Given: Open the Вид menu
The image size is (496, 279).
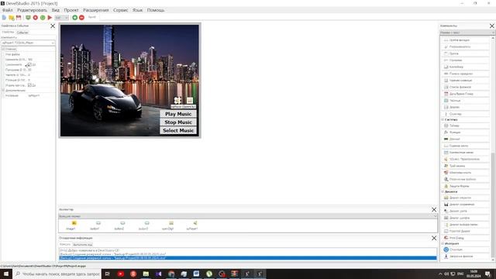Looking at the screenshot, I should click(x=56, y=10).
